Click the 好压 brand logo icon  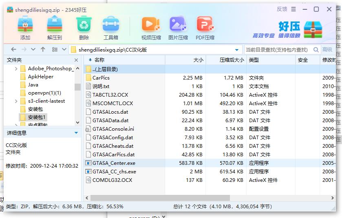pyautogui.click(x=313, y=29)
